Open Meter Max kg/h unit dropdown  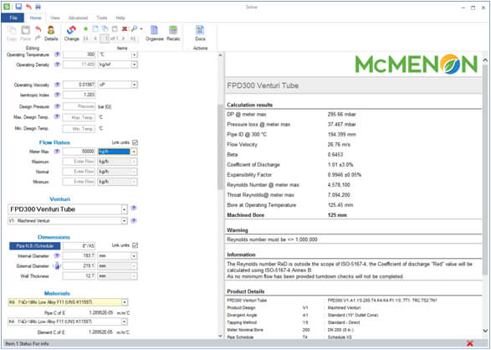point(134,152)
